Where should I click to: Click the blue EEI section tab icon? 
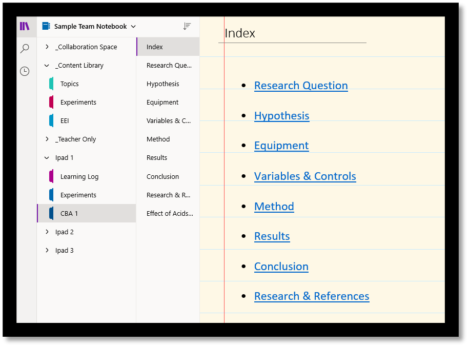pyautogui.click(x=51, y=121)
